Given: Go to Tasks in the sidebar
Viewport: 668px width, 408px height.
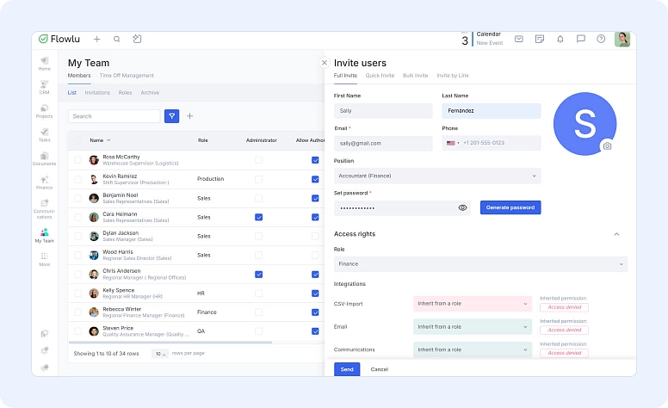Looking at the screenshot, I should click(x=44, y=134).
